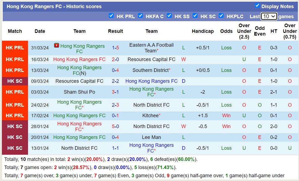Open the North District FC link
Viewport: 299px width, 181px height.
pyautogui.click(x=151, y=105)
